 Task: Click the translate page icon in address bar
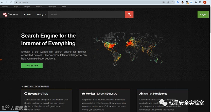point(164,3)
